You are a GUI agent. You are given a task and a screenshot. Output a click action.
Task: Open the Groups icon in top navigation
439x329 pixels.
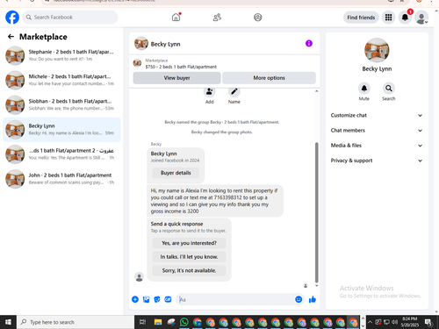pos(258,18)
